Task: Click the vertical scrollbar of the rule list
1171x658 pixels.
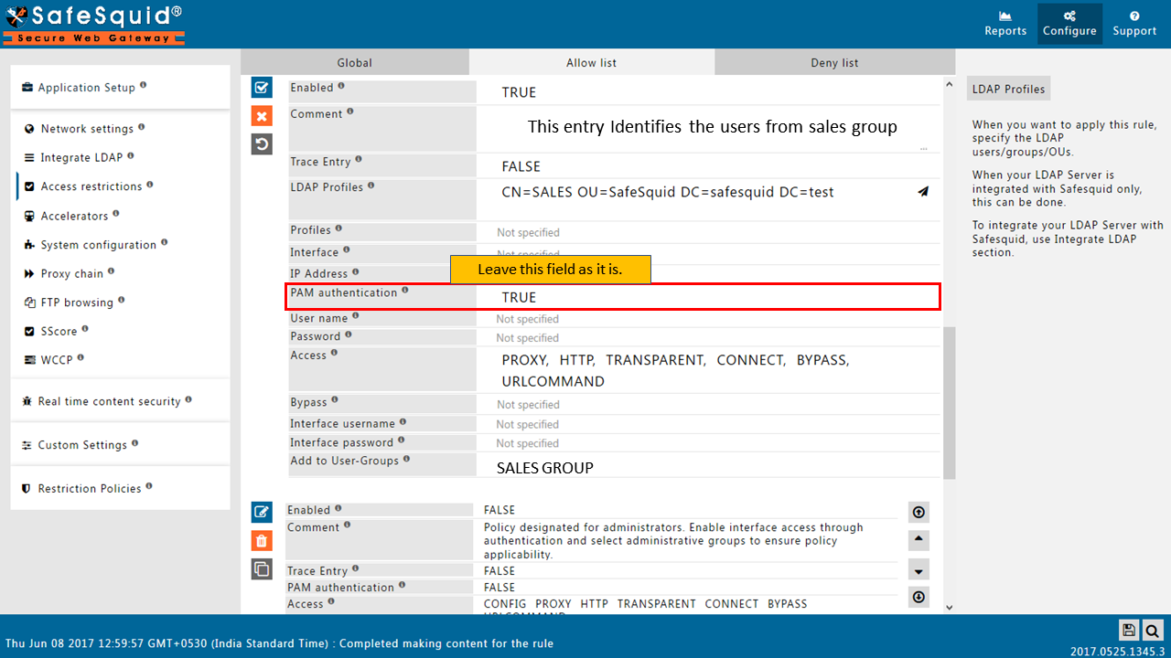Action: (949, 402)
